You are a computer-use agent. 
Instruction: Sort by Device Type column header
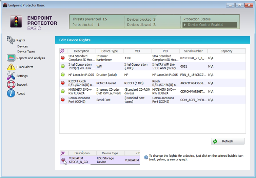click(x=110, y=51)
